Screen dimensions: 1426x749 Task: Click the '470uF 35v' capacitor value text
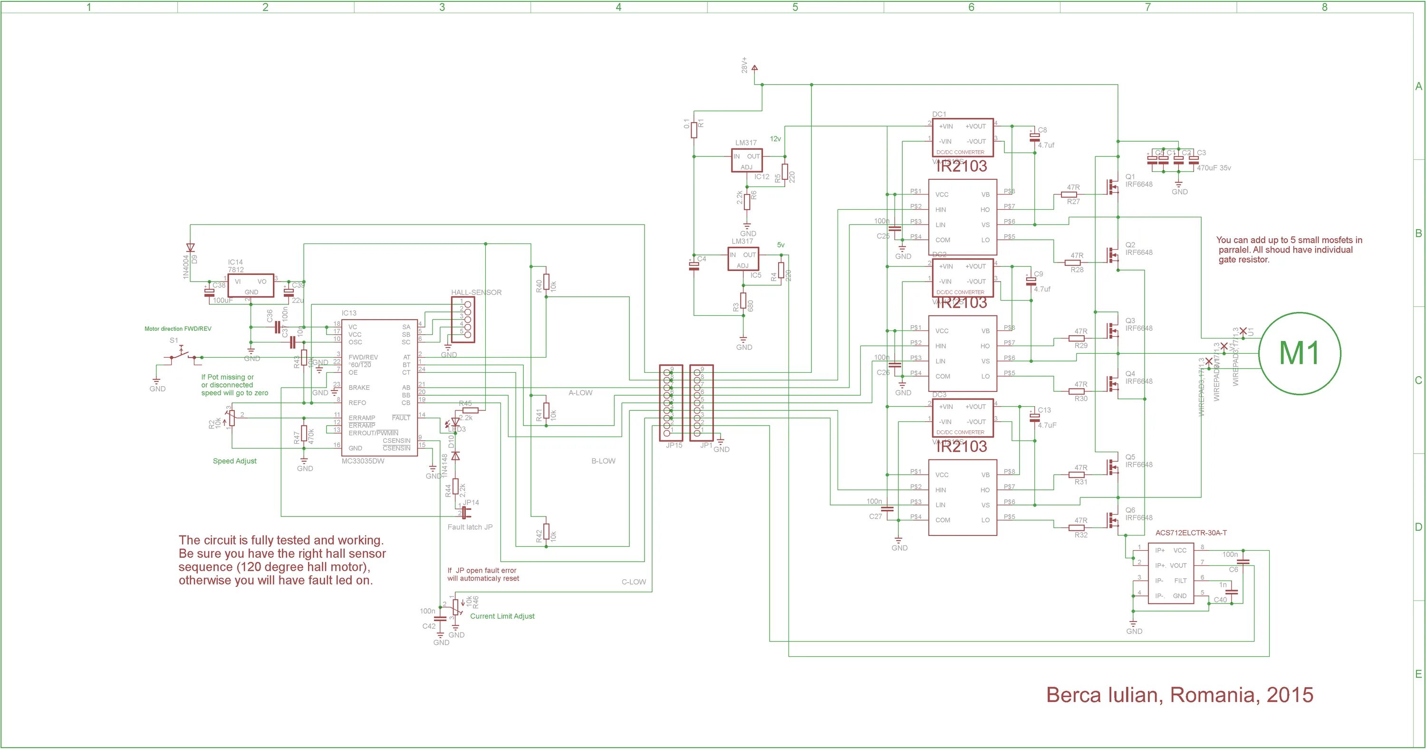click(1214, 168)
